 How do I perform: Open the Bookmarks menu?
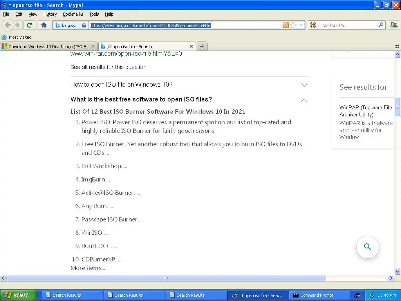tap(73, 14)
